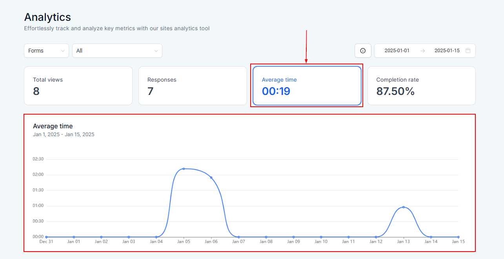The height and width of the screenshot is (259, 504).
Task: Click the Jan 08 data point on chart
Action: (x=266, y=237)
